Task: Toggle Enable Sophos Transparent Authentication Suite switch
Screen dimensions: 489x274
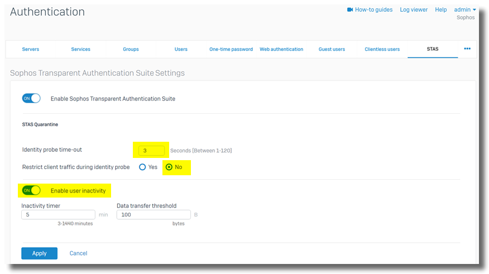Action: coord(31,98)
